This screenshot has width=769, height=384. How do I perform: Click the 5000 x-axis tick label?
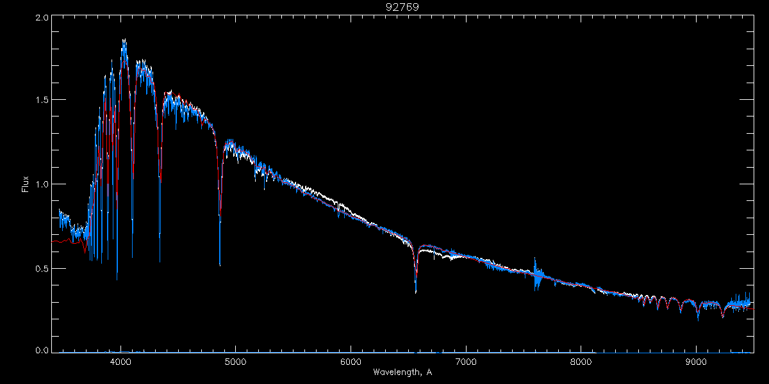point(235,362)
